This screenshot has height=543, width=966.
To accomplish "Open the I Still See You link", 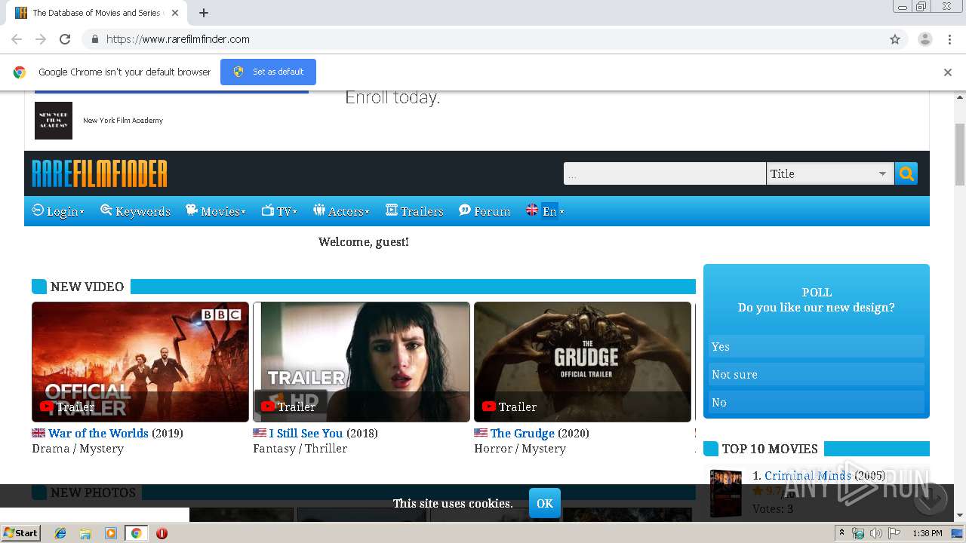I will coord(306,433).
